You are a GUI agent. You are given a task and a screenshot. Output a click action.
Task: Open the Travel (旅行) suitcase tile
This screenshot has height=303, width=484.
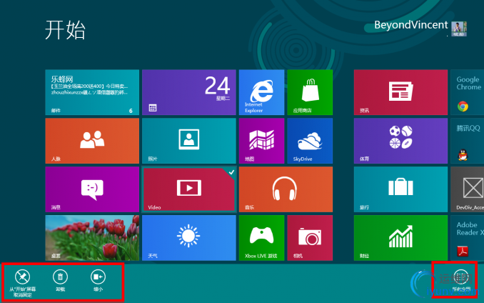click(400, 189)
